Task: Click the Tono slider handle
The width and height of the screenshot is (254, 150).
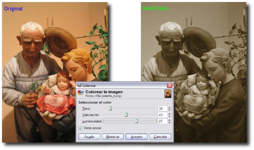Action: click(x=110, y=108)
